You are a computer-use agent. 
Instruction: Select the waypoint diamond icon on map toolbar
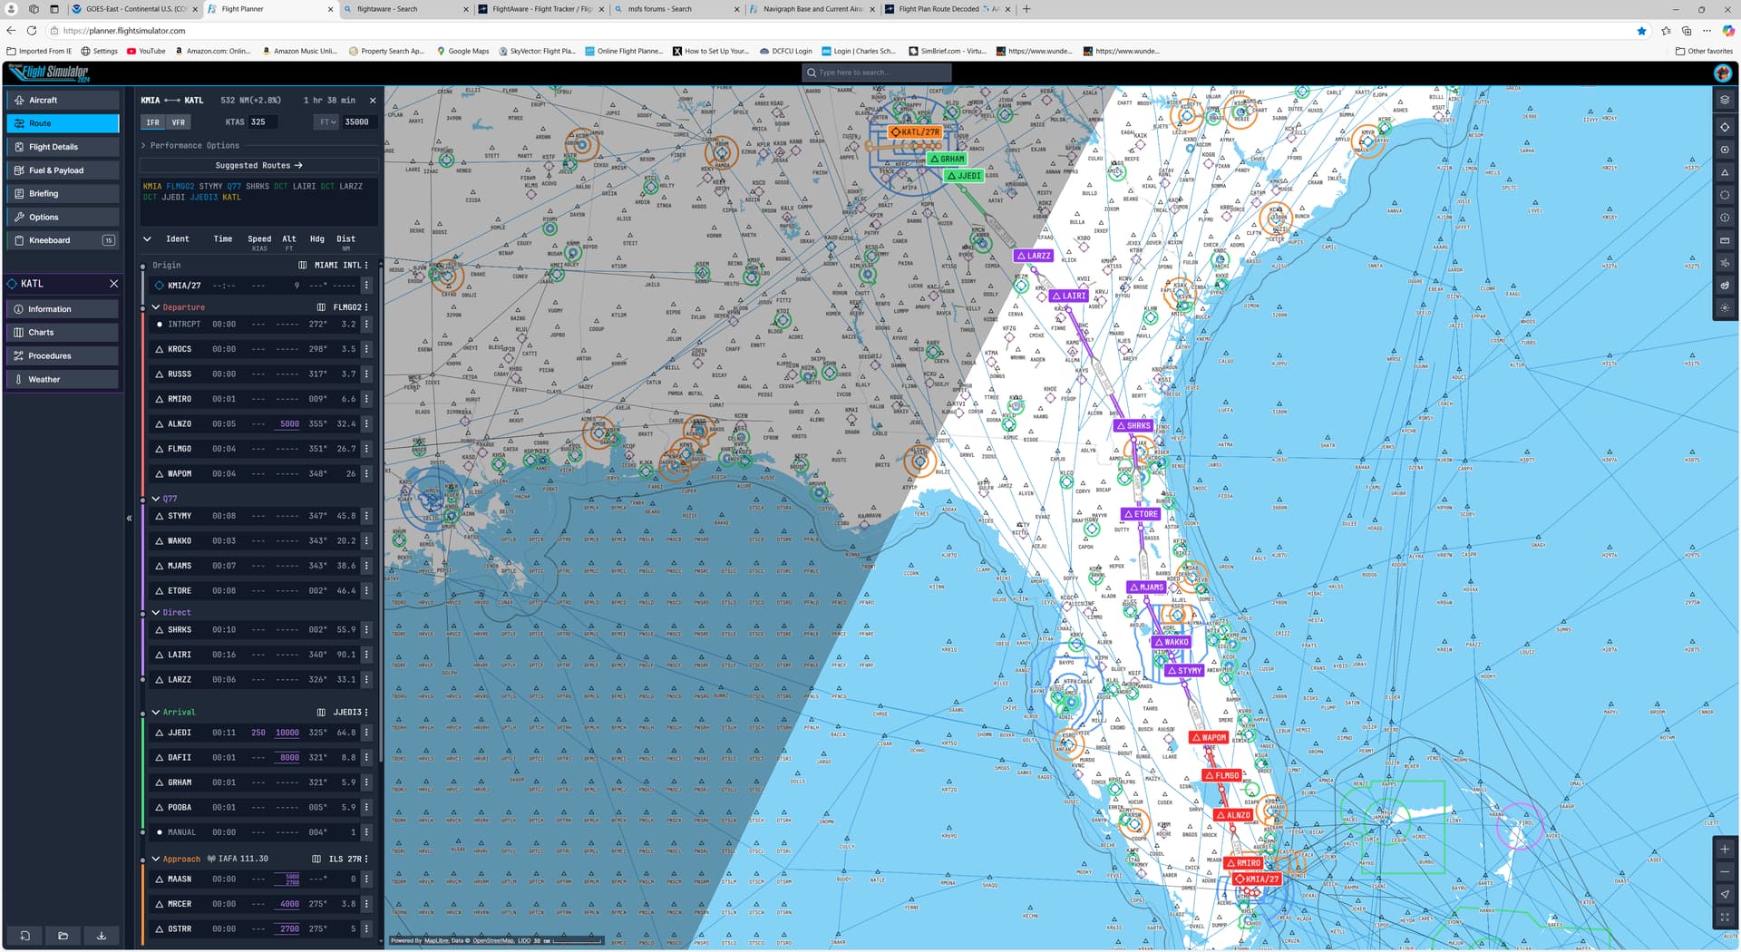[x=1724, y=127]
